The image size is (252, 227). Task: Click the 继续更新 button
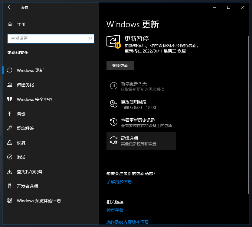120,66
